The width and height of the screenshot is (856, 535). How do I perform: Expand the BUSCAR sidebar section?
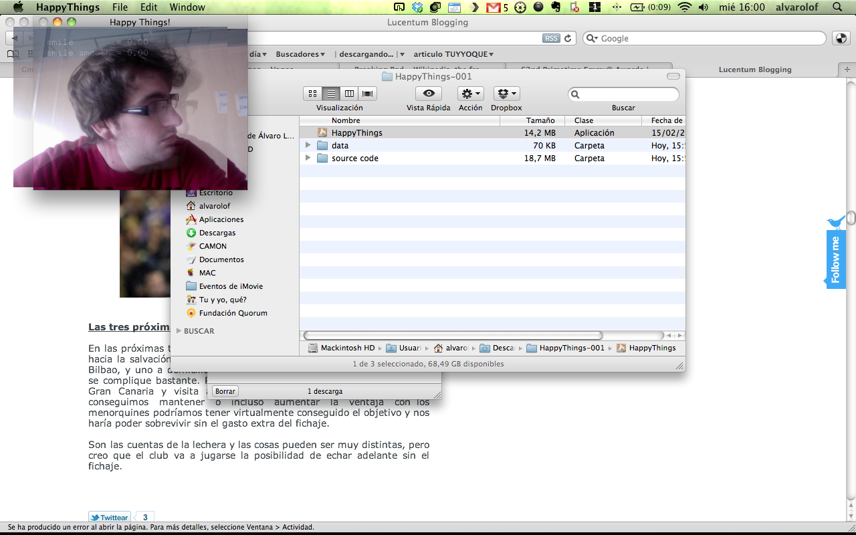[x=179, y=331]
